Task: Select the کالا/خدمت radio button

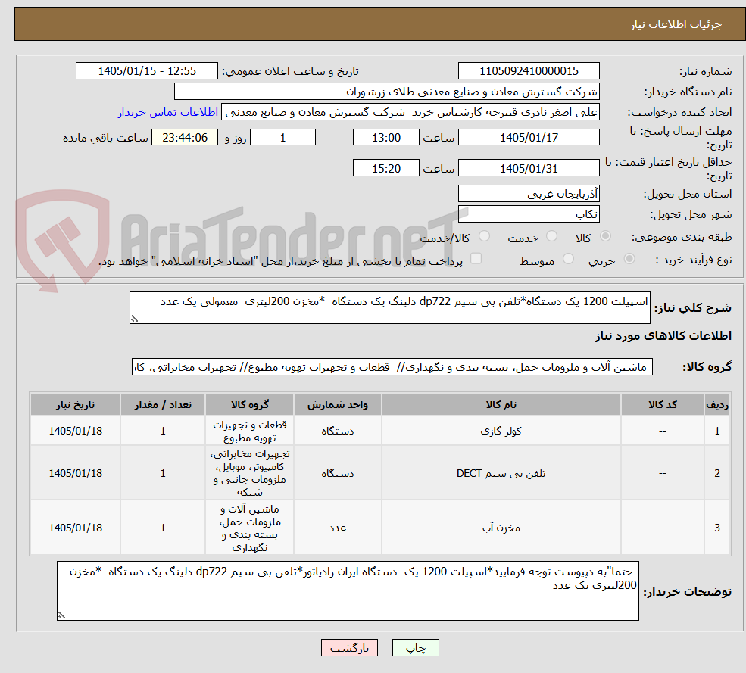Action: [484, 236]
